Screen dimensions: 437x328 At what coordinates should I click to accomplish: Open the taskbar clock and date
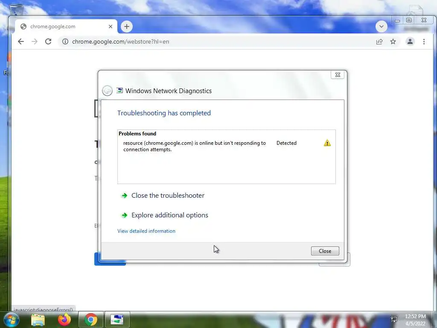tap(416, 320)
